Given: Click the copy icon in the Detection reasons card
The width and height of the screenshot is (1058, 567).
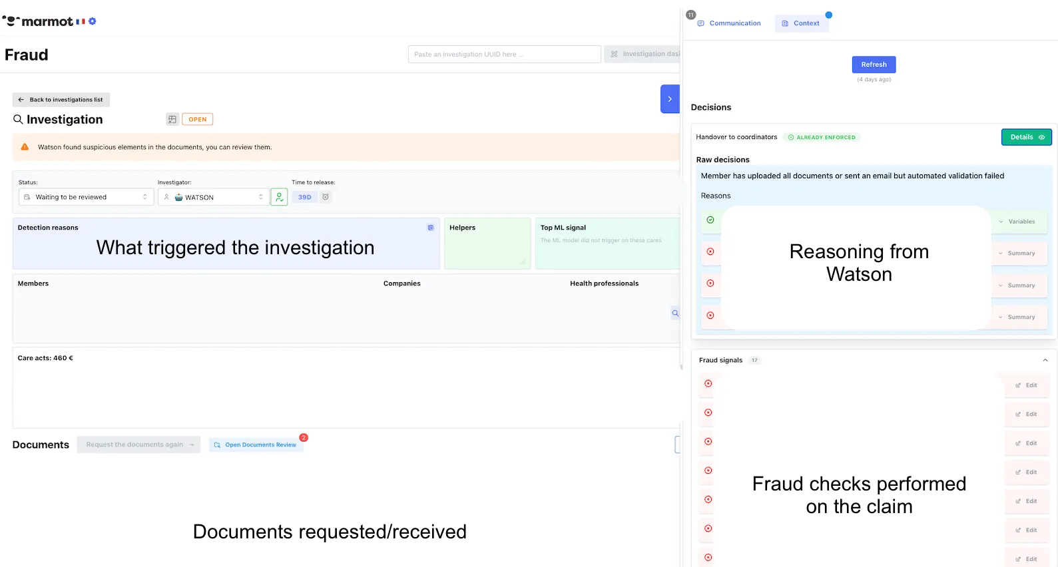Looking at the screenshot, I should (x=431, y=228).
